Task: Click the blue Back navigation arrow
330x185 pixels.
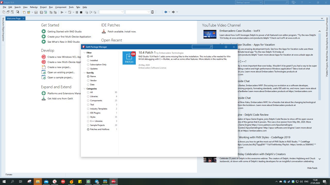Action: (166, 12)
